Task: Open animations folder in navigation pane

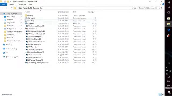Action: click(10, 35)
